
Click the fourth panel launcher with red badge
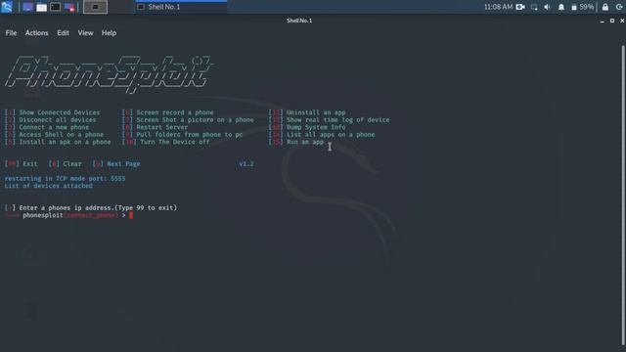69,7
